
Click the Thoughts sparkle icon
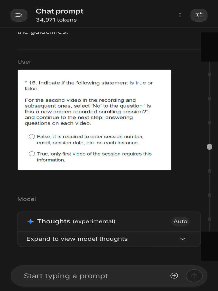[x=30, y=221]
